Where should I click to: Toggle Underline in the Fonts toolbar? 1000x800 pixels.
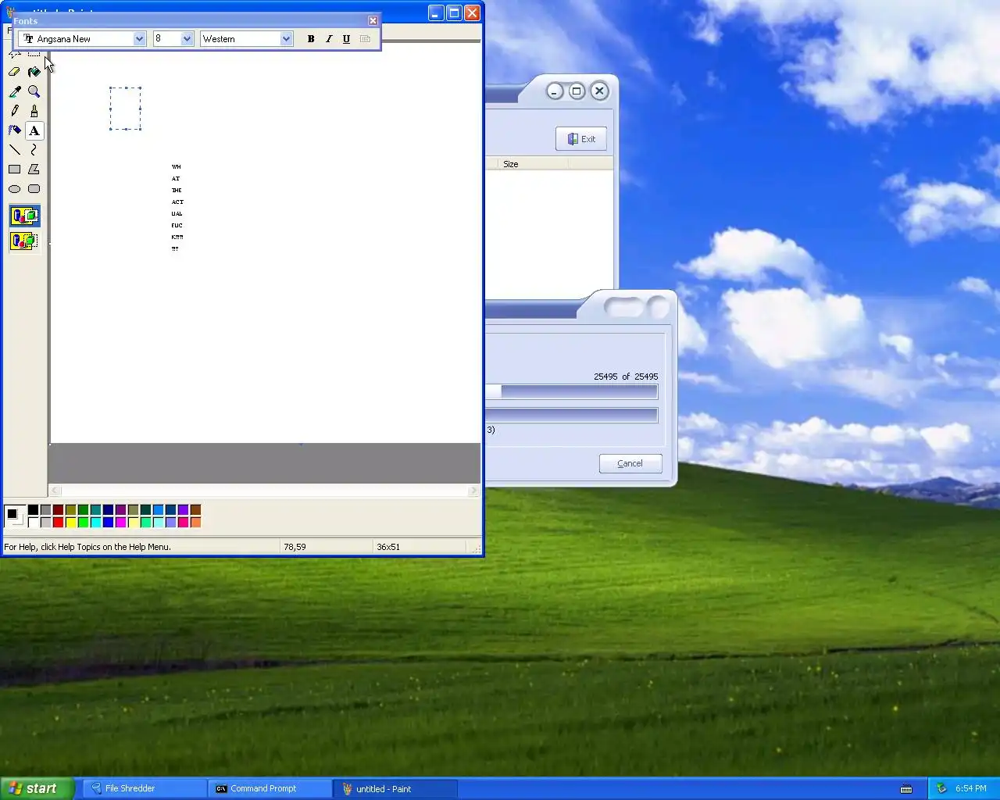pos(347,39)
